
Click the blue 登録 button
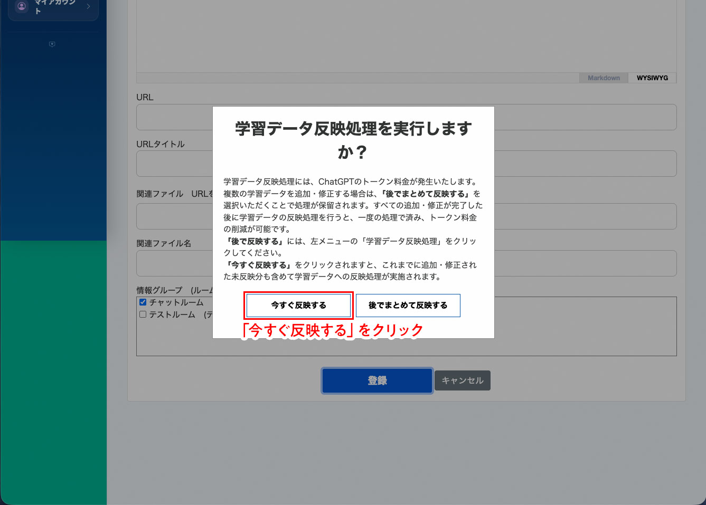click(x=377, y=380)
